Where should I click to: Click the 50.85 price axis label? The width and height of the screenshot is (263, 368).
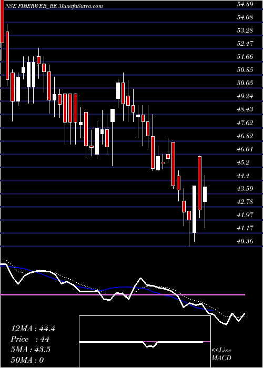tap(245, 70)
